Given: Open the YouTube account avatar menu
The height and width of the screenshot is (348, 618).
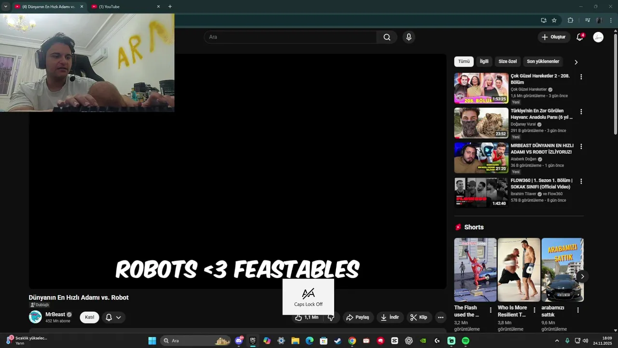Looking at the screenshot, I should tap(598, 37).
